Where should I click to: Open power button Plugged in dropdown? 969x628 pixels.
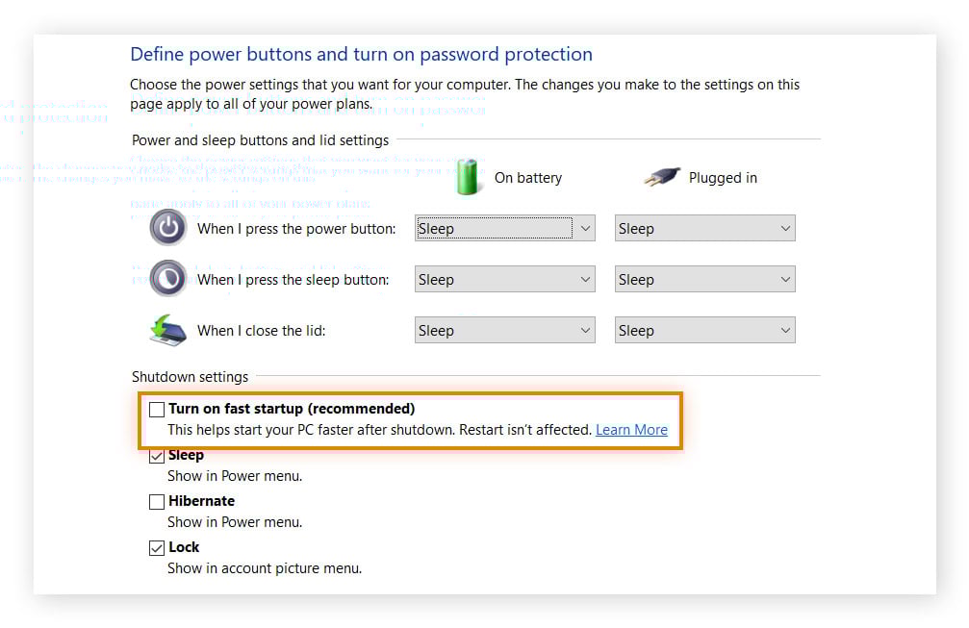(704, 229)
